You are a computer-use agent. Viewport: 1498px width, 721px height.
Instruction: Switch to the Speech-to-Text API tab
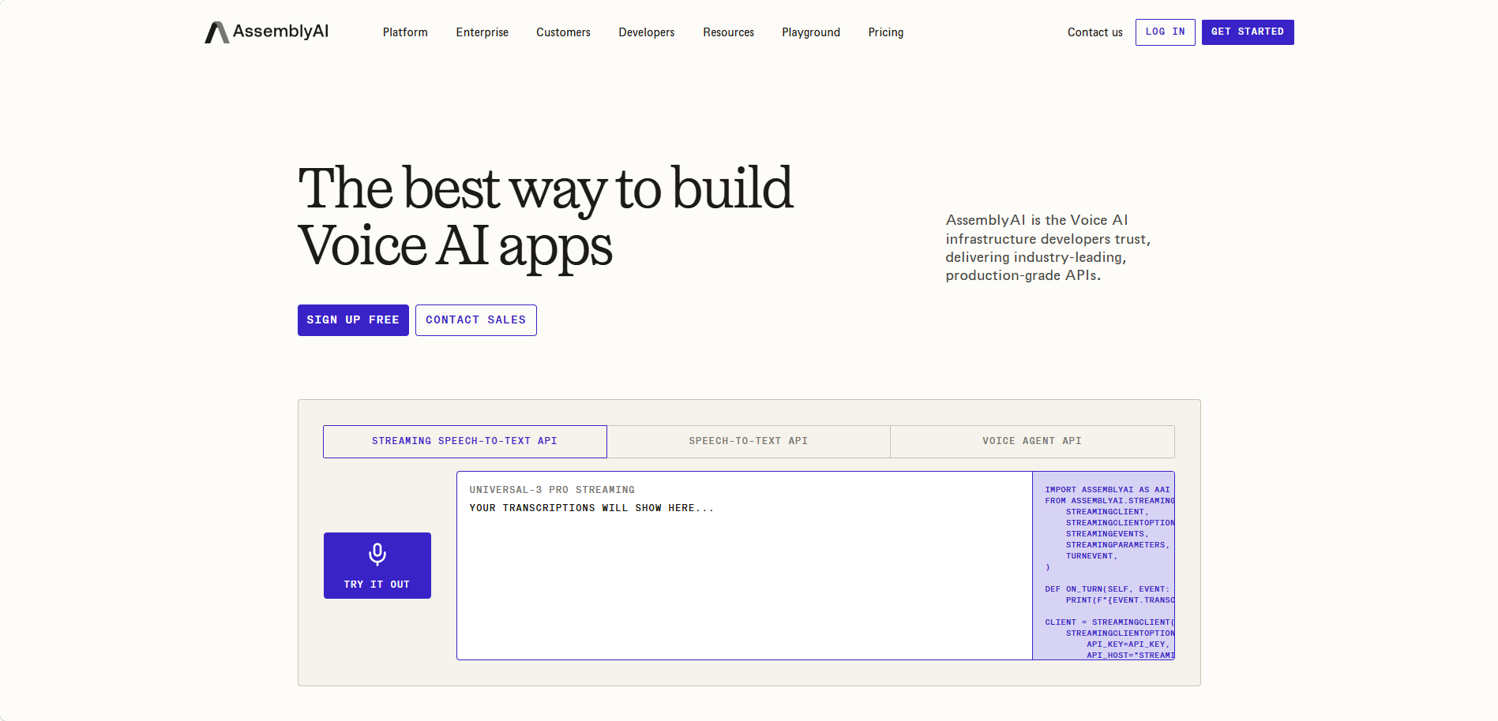point(749,442)
